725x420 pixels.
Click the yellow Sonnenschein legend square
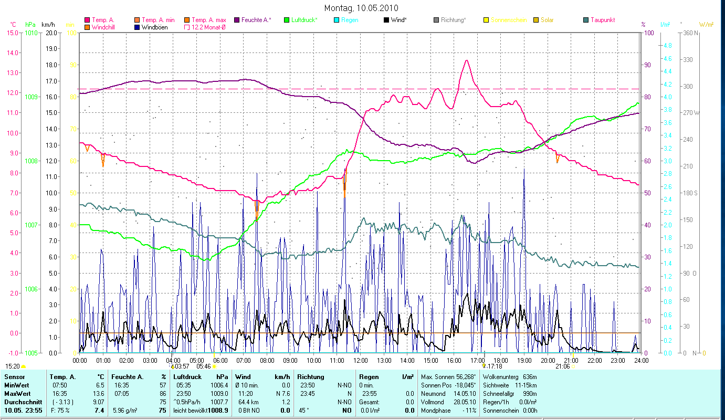tap(486, 20)
